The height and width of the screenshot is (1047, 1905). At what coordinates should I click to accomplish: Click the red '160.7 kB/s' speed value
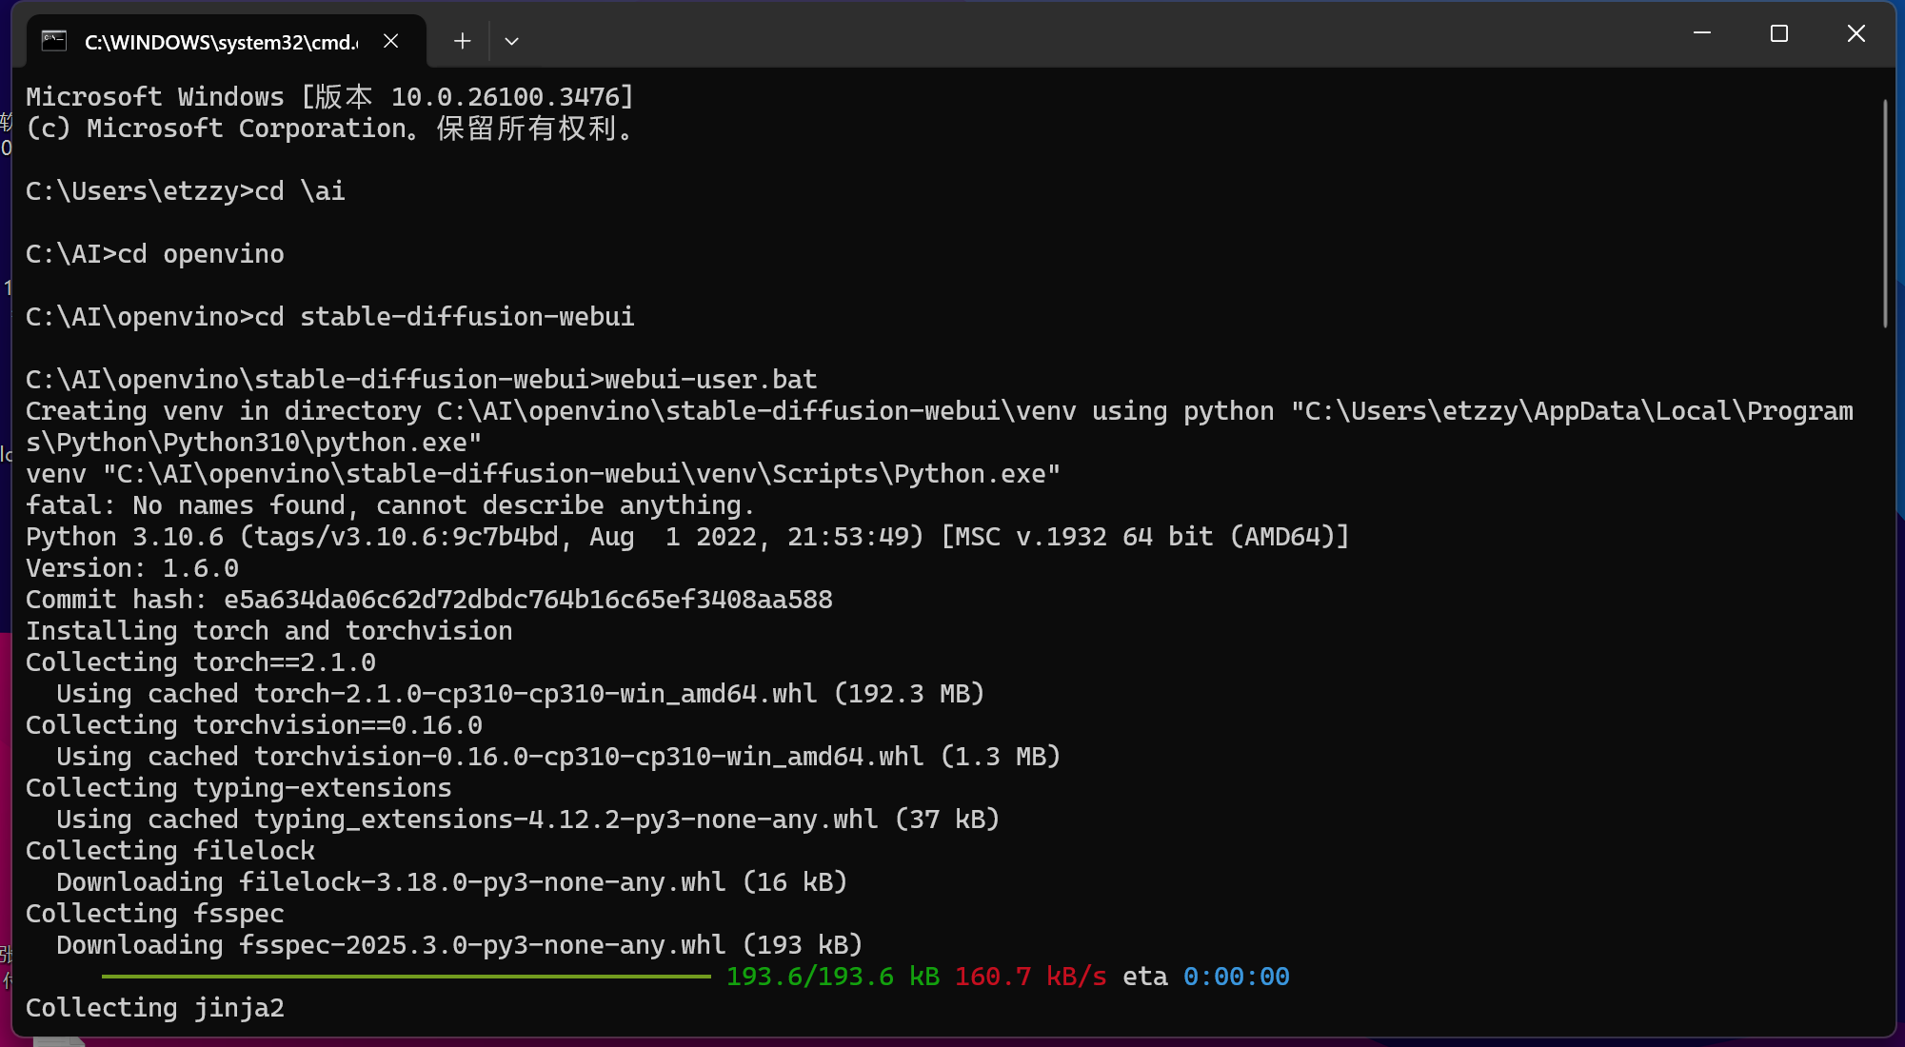1031,977
